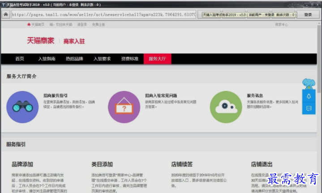Open the 热招品牌 navigation tab

(x=74, y=59)
